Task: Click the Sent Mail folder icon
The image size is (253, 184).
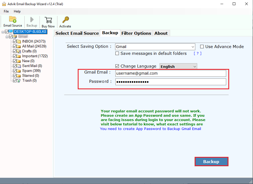Action: [x=19, y=66]
